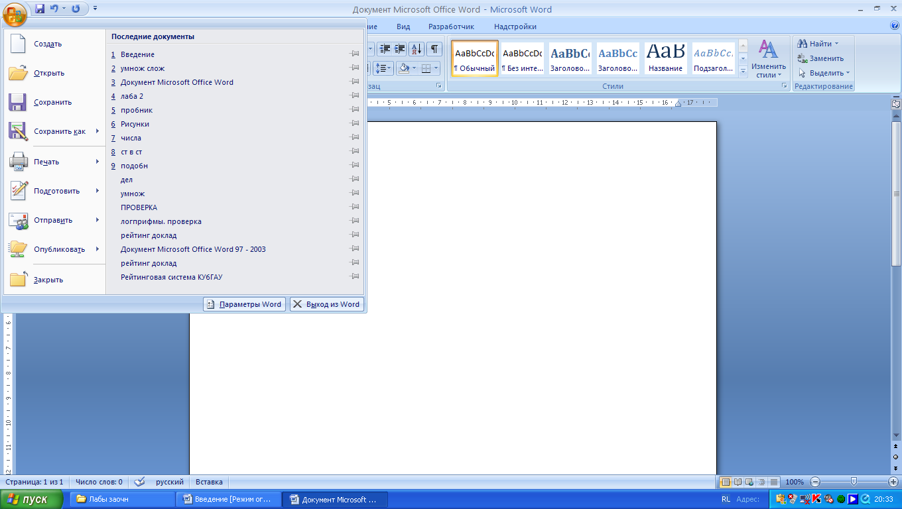Expand the Печать submenu arrow
The width and height of the screenshot is (902, 509).
pos(97,162)
